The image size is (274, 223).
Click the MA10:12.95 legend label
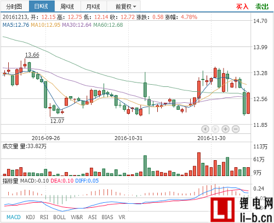[45, 25]
